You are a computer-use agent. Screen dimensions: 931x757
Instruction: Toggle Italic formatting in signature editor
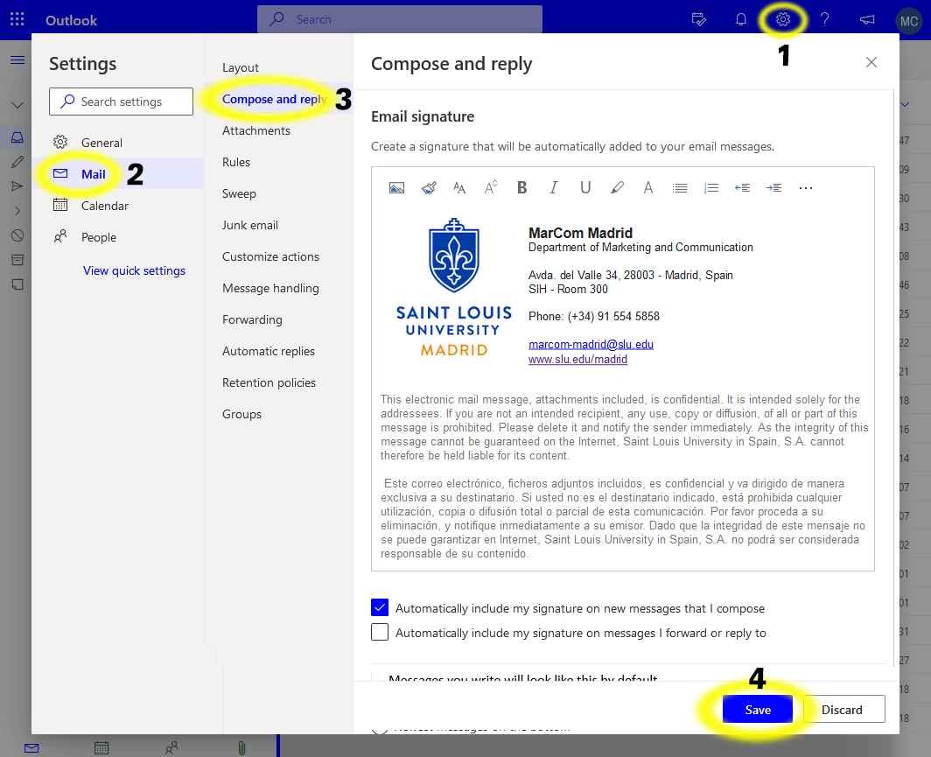554,187
